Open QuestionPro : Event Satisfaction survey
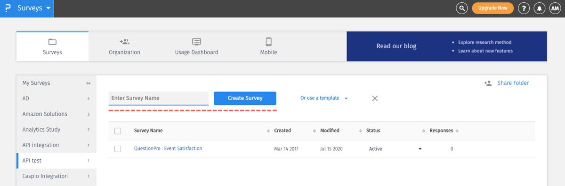 pyautogui.click(x=168, y=149)
